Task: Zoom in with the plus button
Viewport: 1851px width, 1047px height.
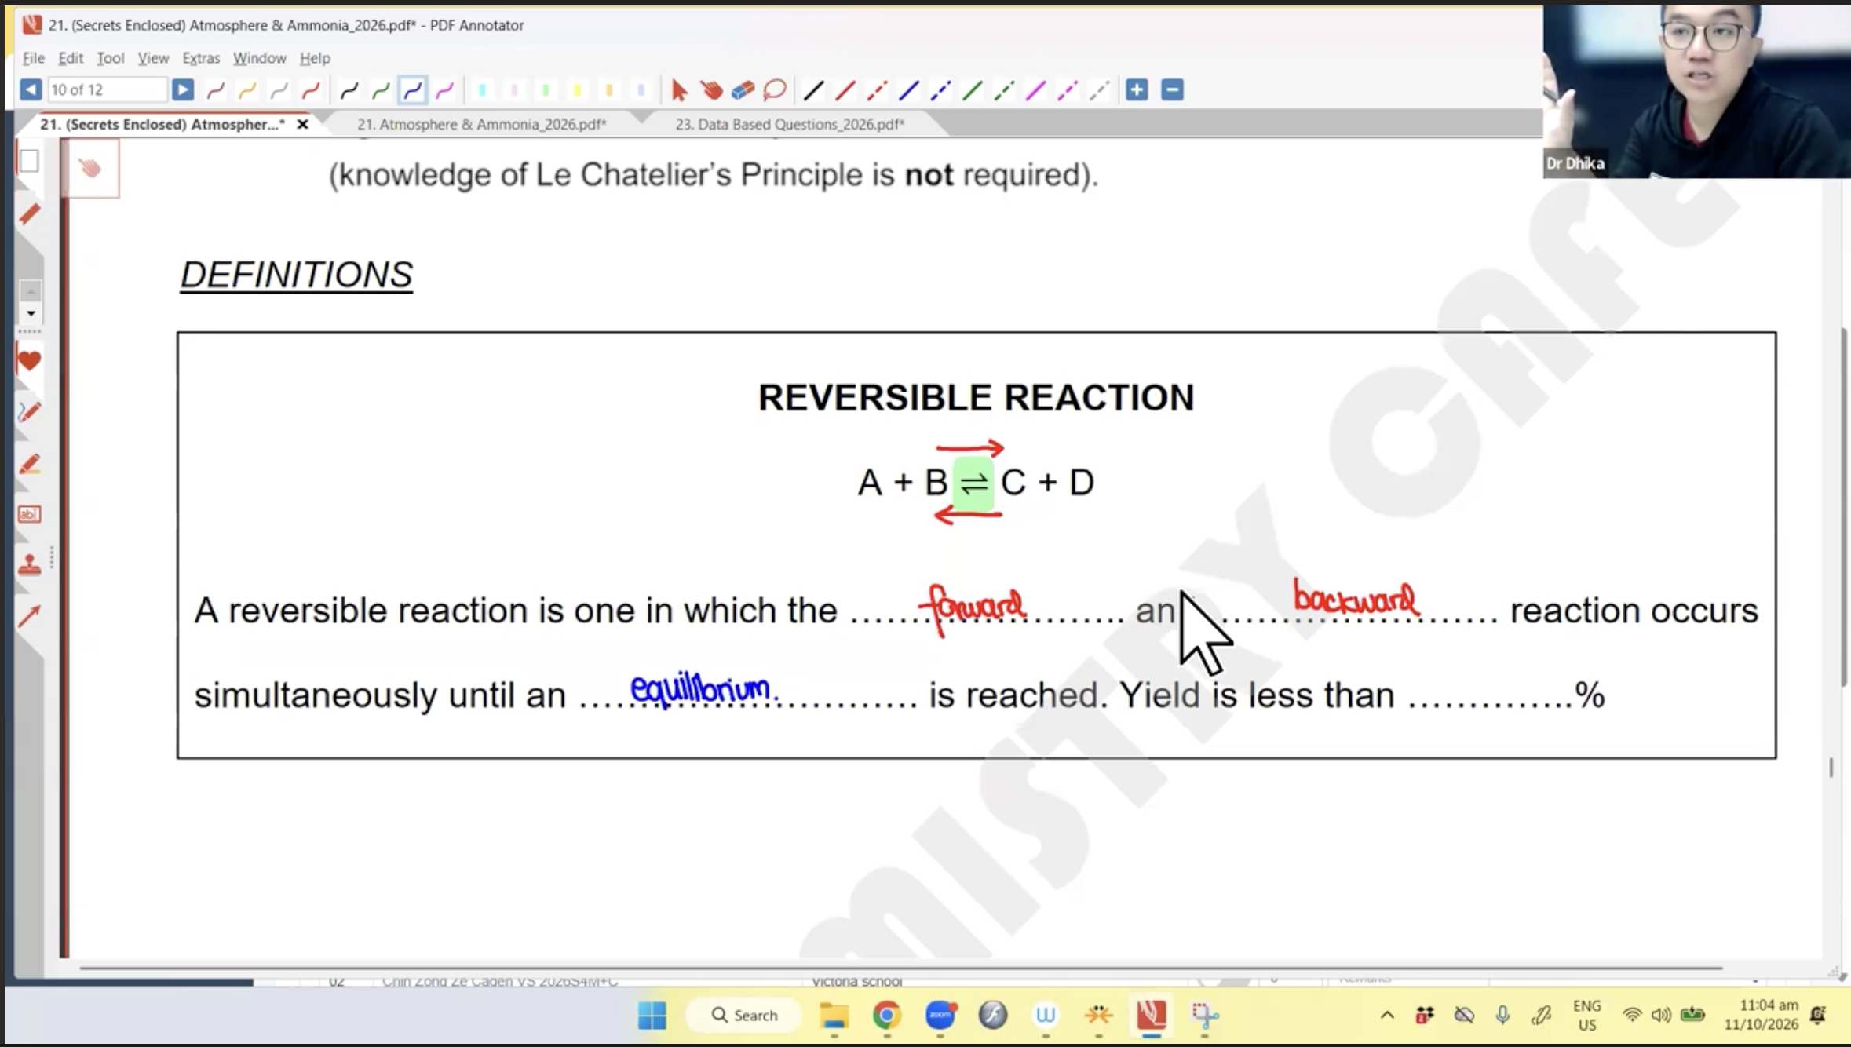Action: pos(1136,89)
